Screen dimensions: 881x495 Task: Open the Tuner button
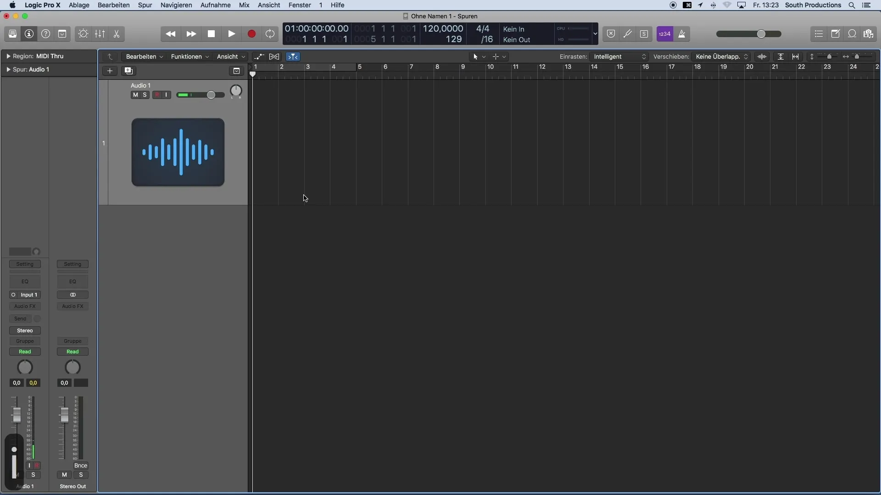pyautogui.click(x=627, y=34)
